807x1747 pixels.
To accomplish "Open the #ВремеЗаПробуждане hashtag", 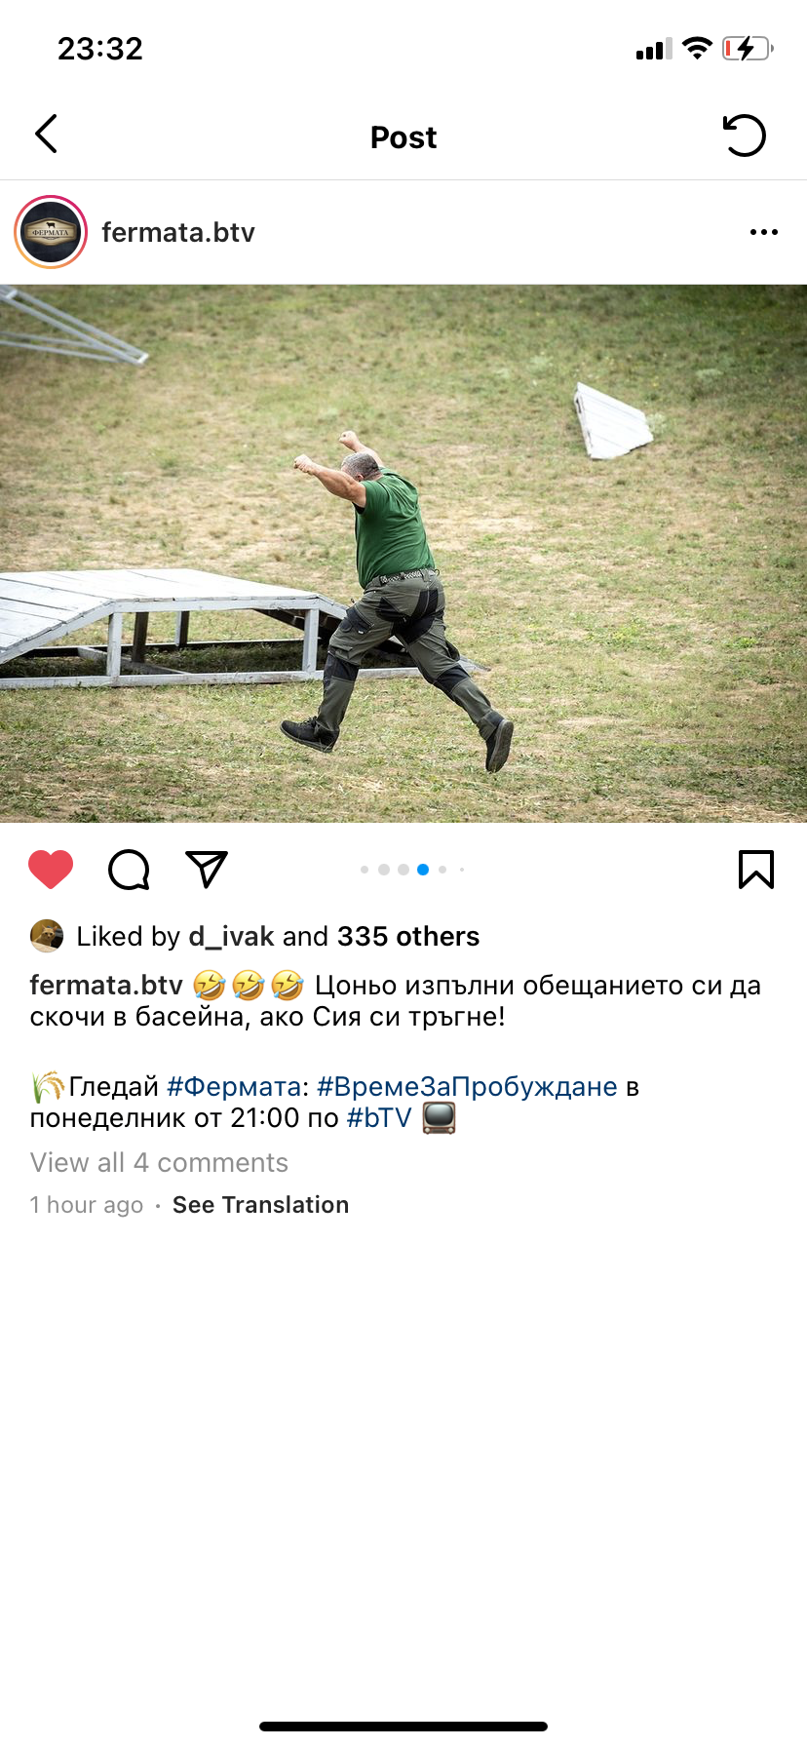I will click(468, 1087).
